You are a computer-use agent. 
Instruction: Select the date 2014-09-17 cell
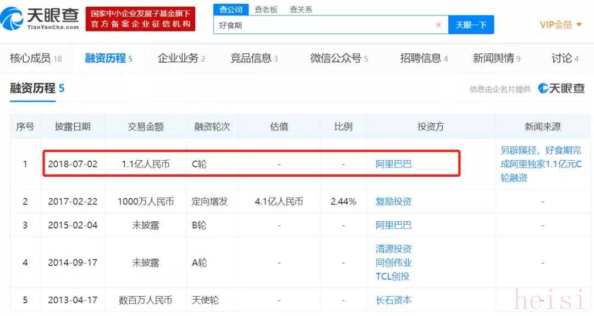point(73,263)
